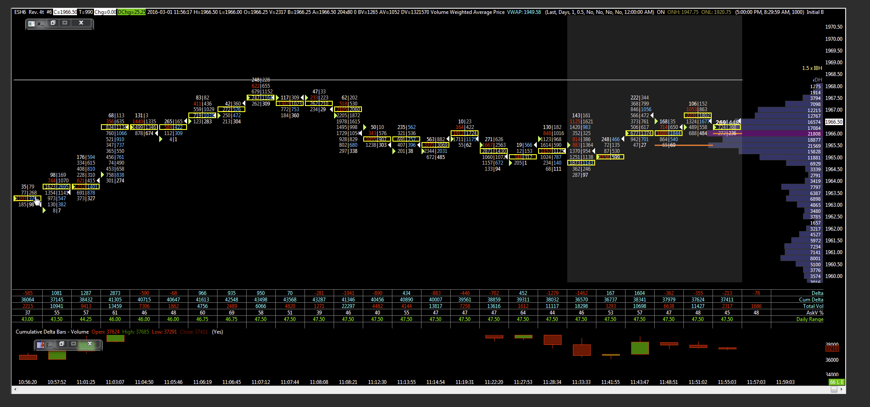Screen dimensions: 870x407
Task: Close the top minimized chart window
Action: (81, 23)
